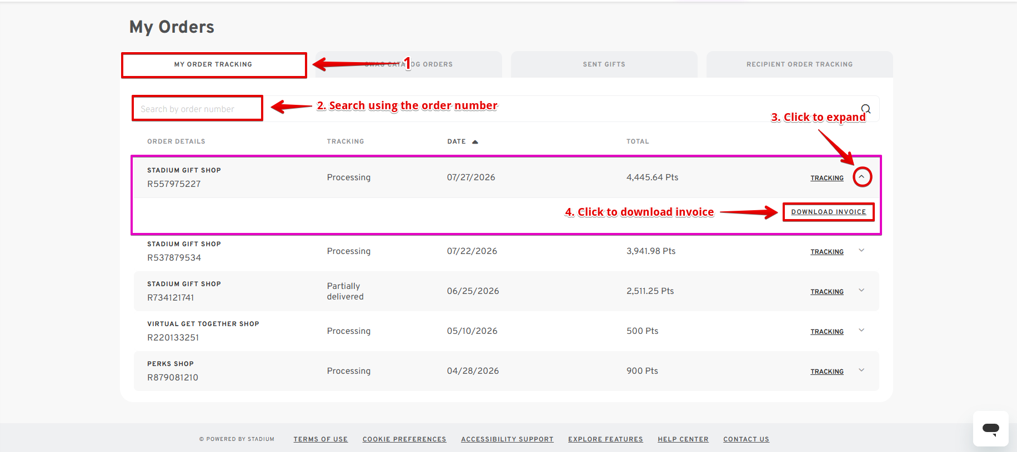Click the Partially delivered status
Screen dimensions: 1017x452
coord(345,291)
